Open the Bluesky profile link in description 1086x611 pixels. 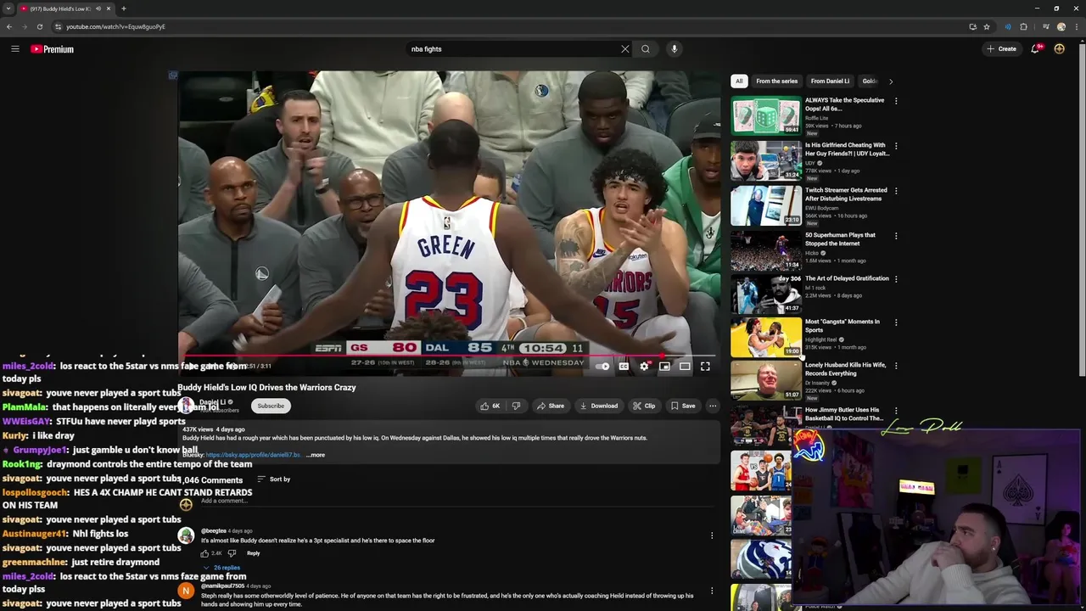254,455
